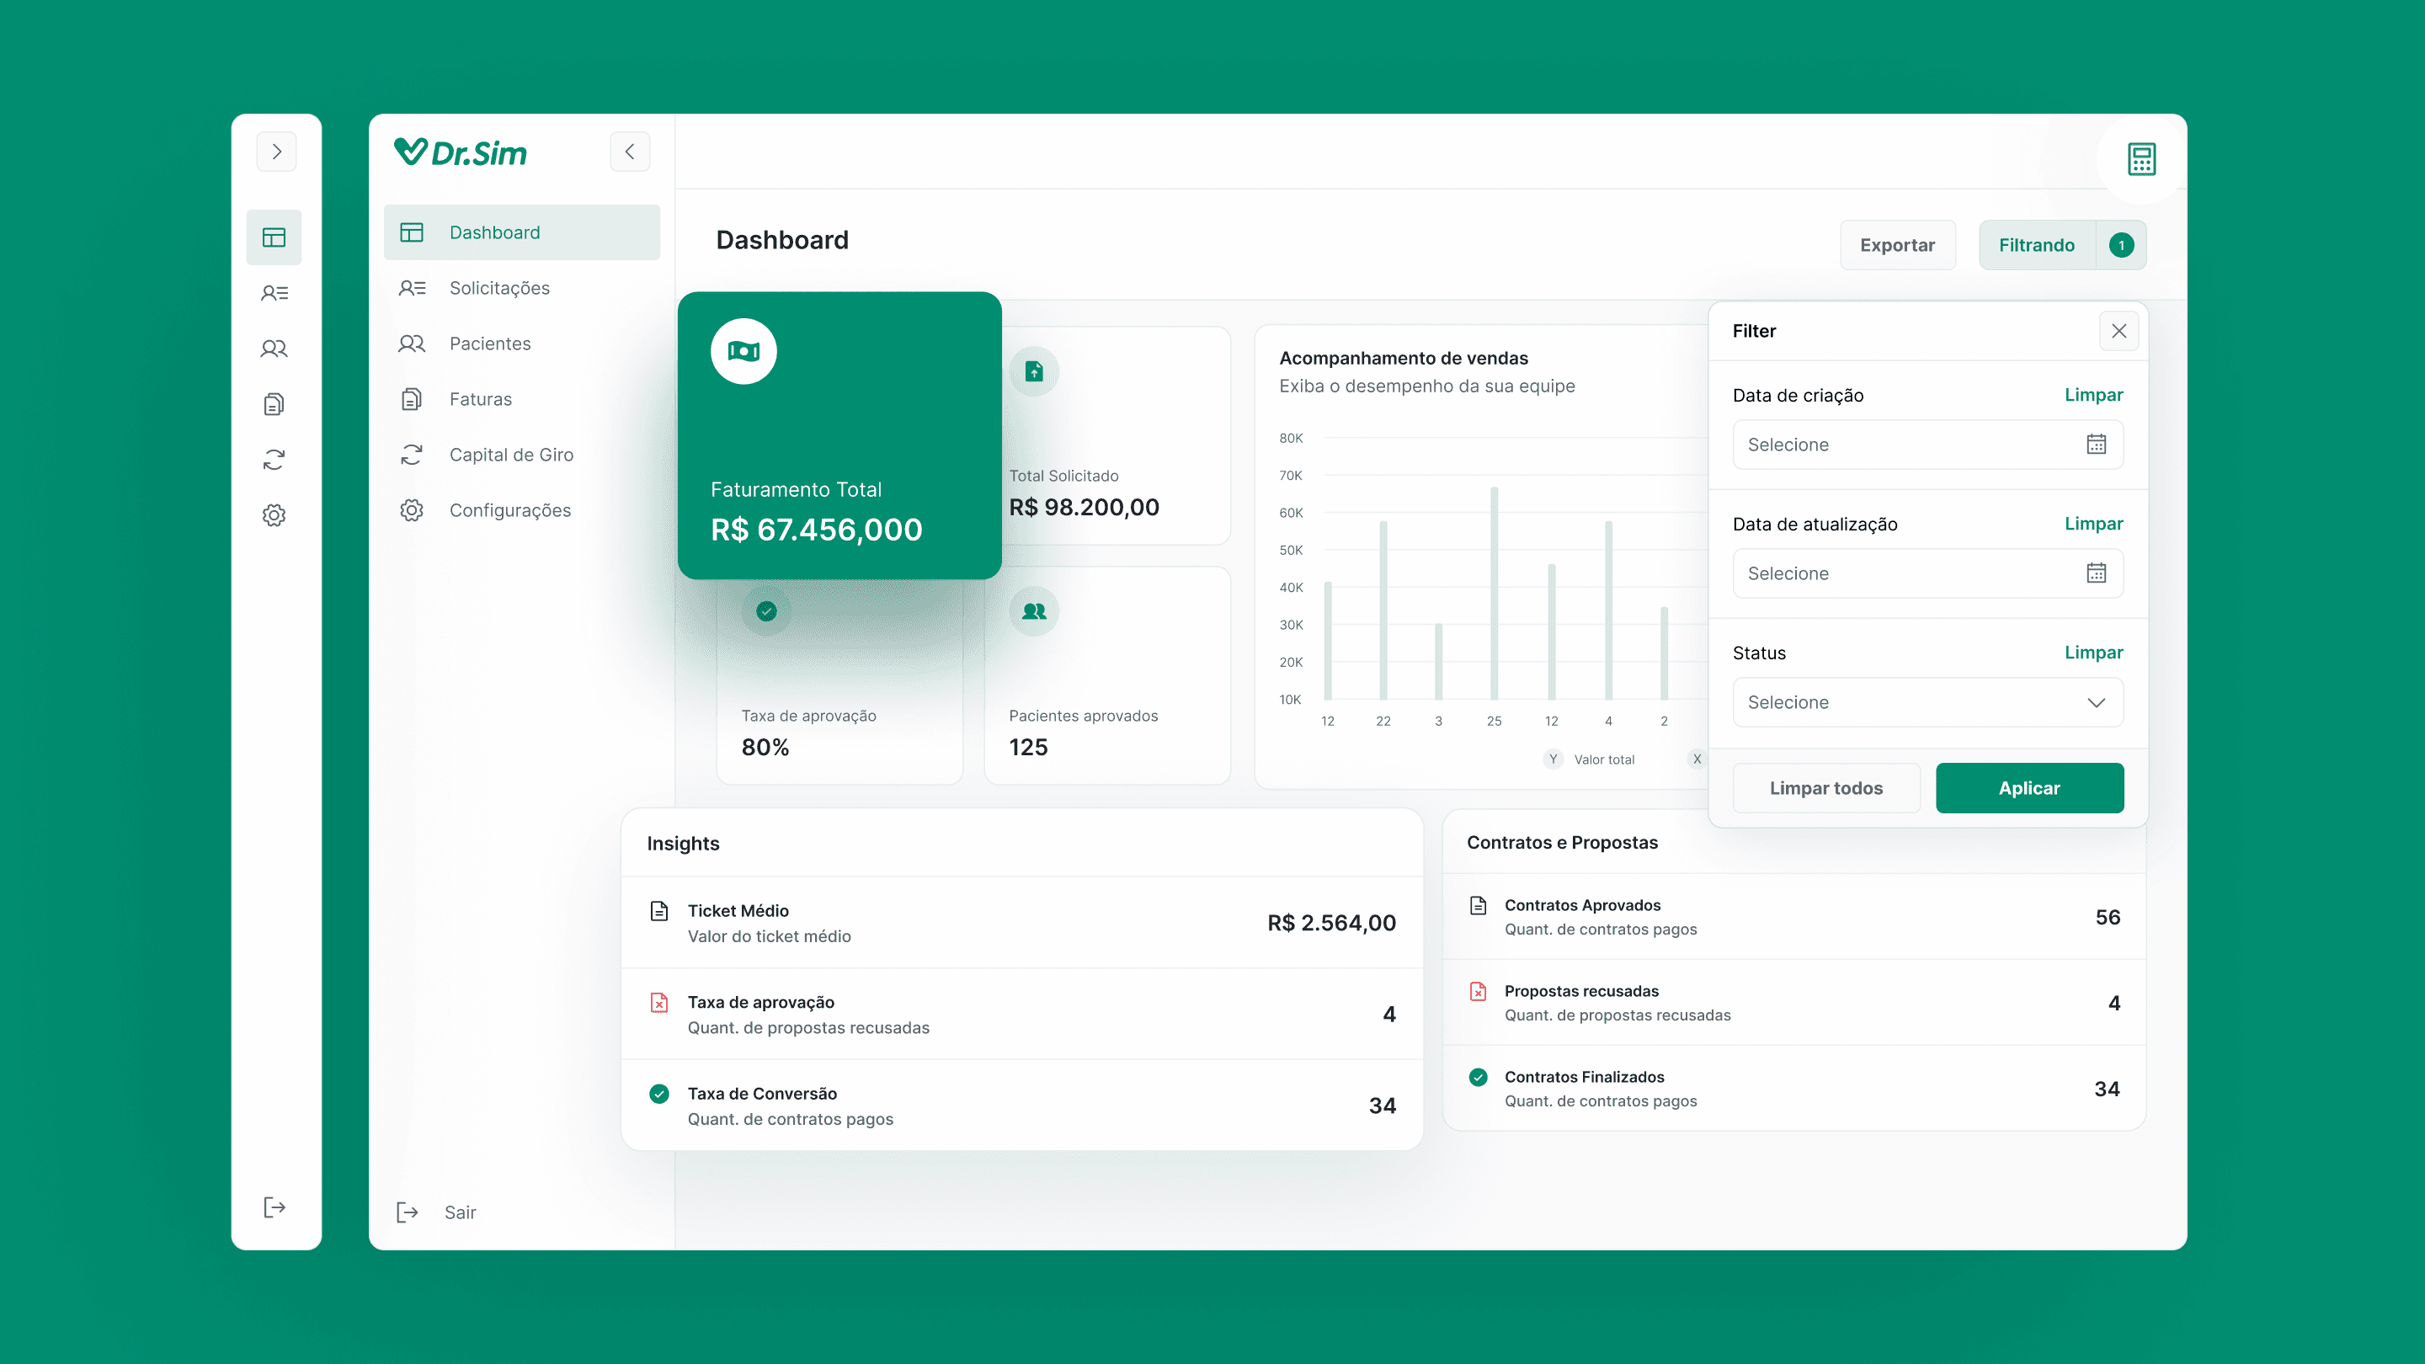Click the expand arrow on mini sidebar
Screen dimensions: 2425x1364
coord(276,152)
